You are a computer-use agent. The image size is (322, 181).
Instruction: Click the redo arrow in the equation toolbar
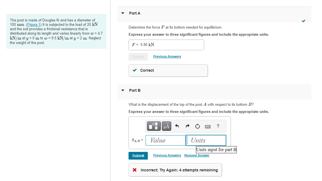tap(187, 126)
